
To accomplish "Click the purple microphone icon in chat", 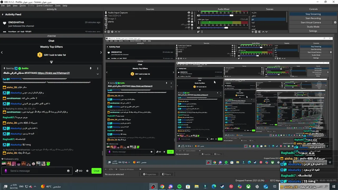I will 6,171.
